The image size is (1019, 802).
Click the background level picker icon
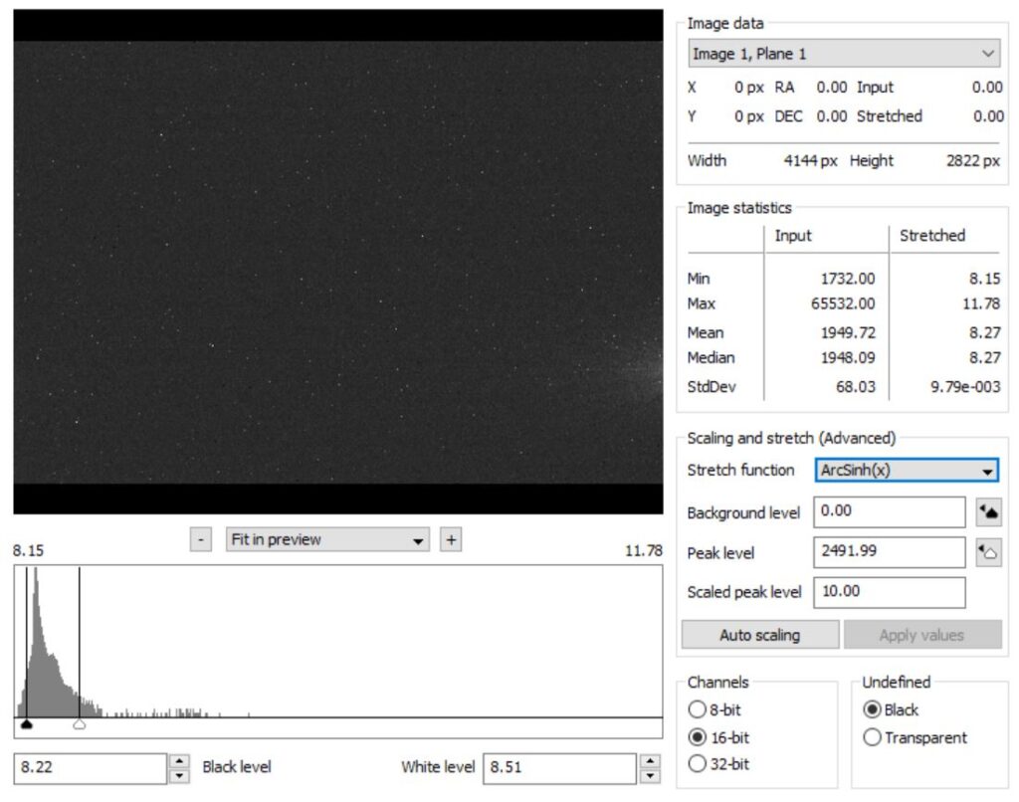[x=988, y=512]
